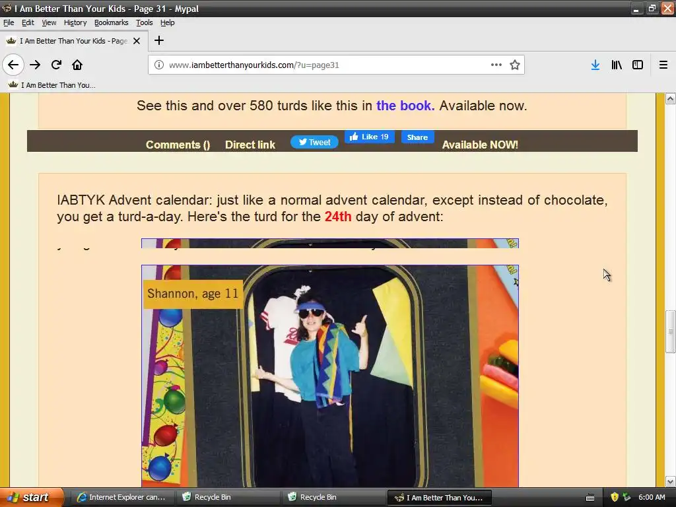Click the vertical scrollbar thumb
676x507 pixels.
click(670, 331)
